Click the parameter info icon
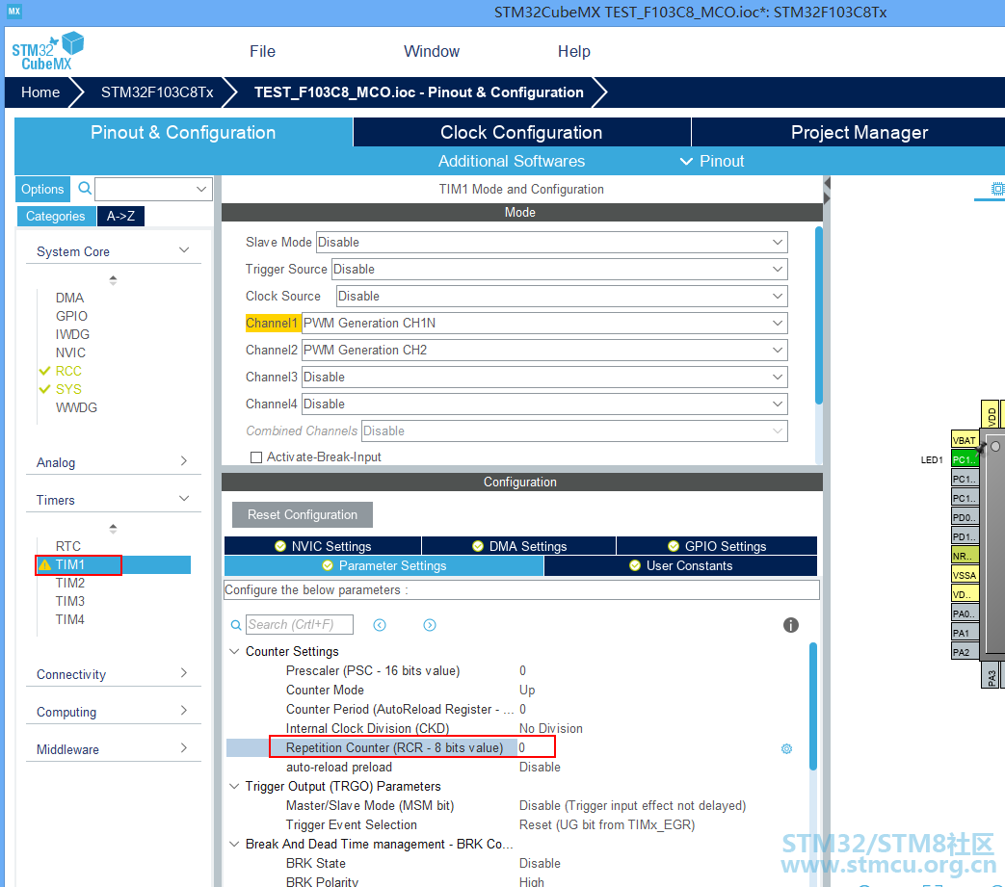Image resolution: width=1005 pixels, height=887 pixels. pos(791,625)
